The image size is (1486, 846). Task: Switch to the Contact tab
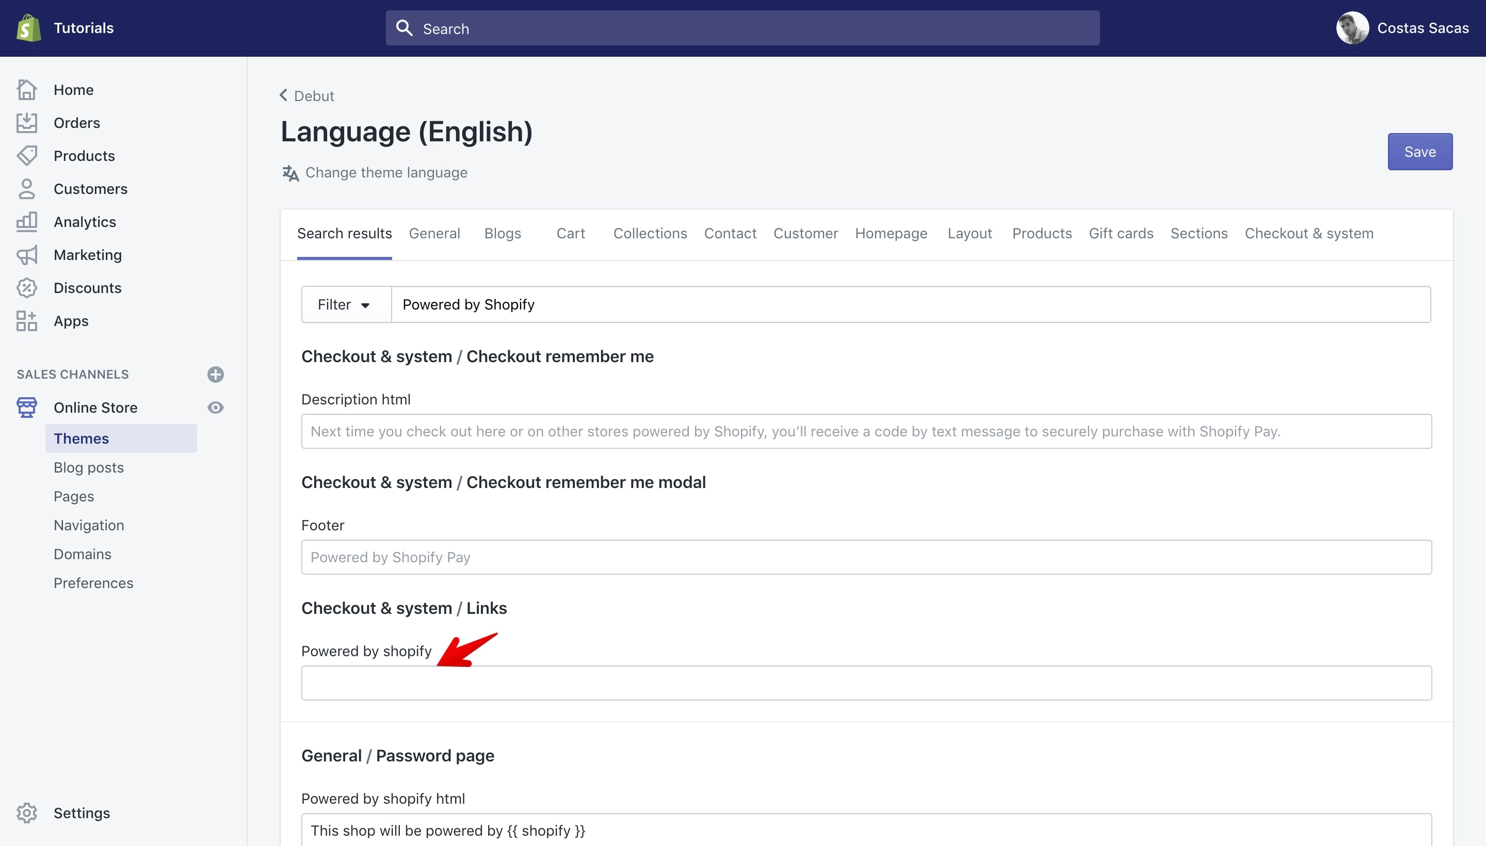click(x=730, y=234)
